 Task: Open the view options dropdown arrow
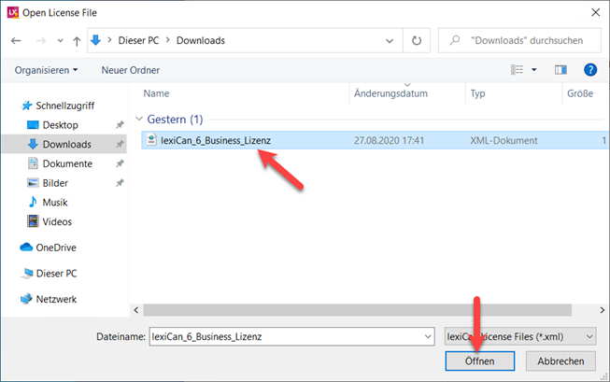click(534, 70)
